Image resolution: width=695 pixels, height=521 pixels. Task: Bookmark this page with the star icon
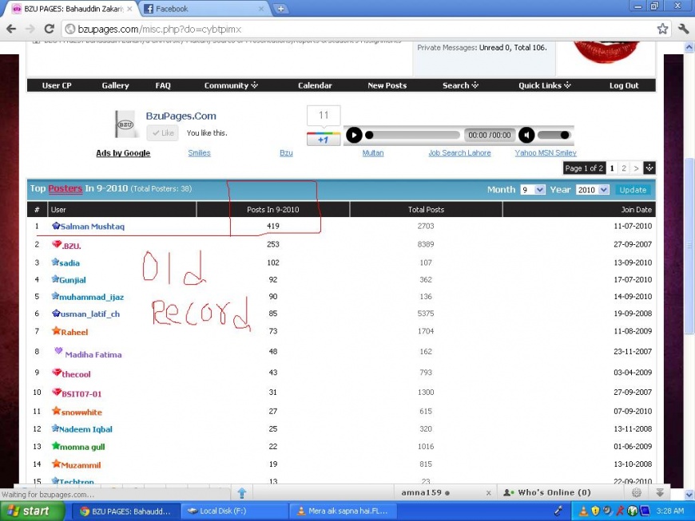(662, 29)
